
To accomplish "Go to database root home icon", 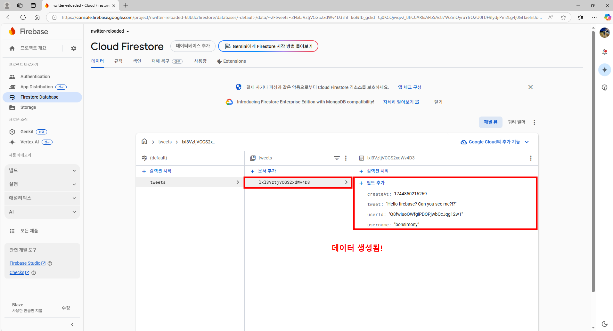I will (144, 141).
